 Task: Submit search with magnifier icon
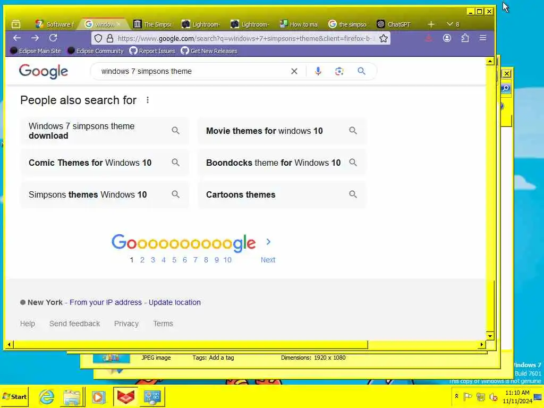361,71
